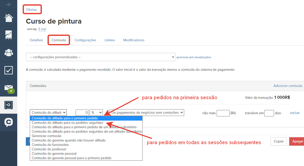Screen dimensions: 304x166
Task: Open the chat bubble icon
Action: pyautogui.click(x=9, y=123)
